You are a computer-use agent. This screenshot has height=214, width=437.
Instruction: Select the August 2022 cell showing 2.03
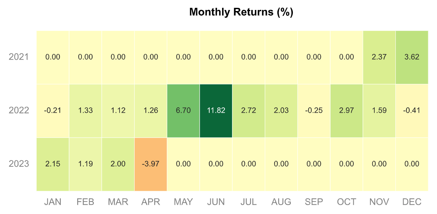281,111
